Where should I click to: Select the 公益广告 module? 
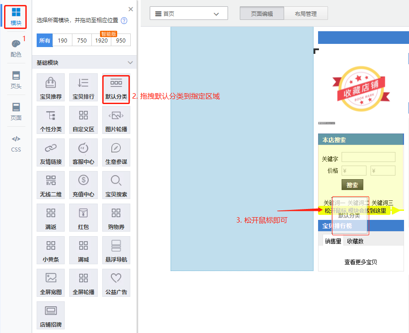[x=116, y=283]
